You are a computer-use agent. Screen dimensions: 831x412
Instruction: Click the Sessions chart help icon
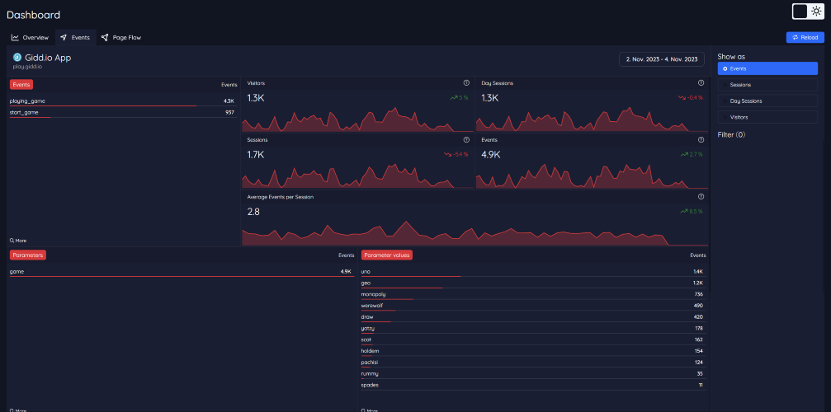pos(466,139)
